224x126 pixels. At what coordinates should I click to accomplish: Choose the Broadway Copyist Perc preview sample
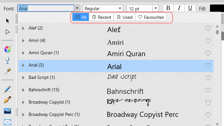pos(143,114)
